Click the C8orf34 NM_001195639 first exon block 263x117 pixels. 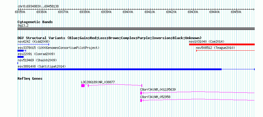pos(141,93)
